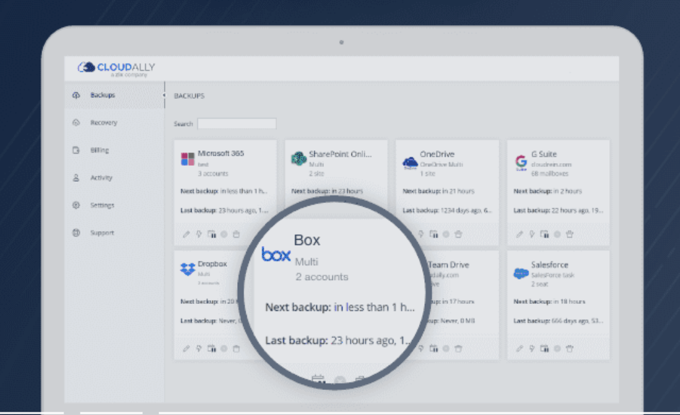Open the Backups section icon in the sidebar
This screenshot has height=415, width=680.
(x=75, y=94)
